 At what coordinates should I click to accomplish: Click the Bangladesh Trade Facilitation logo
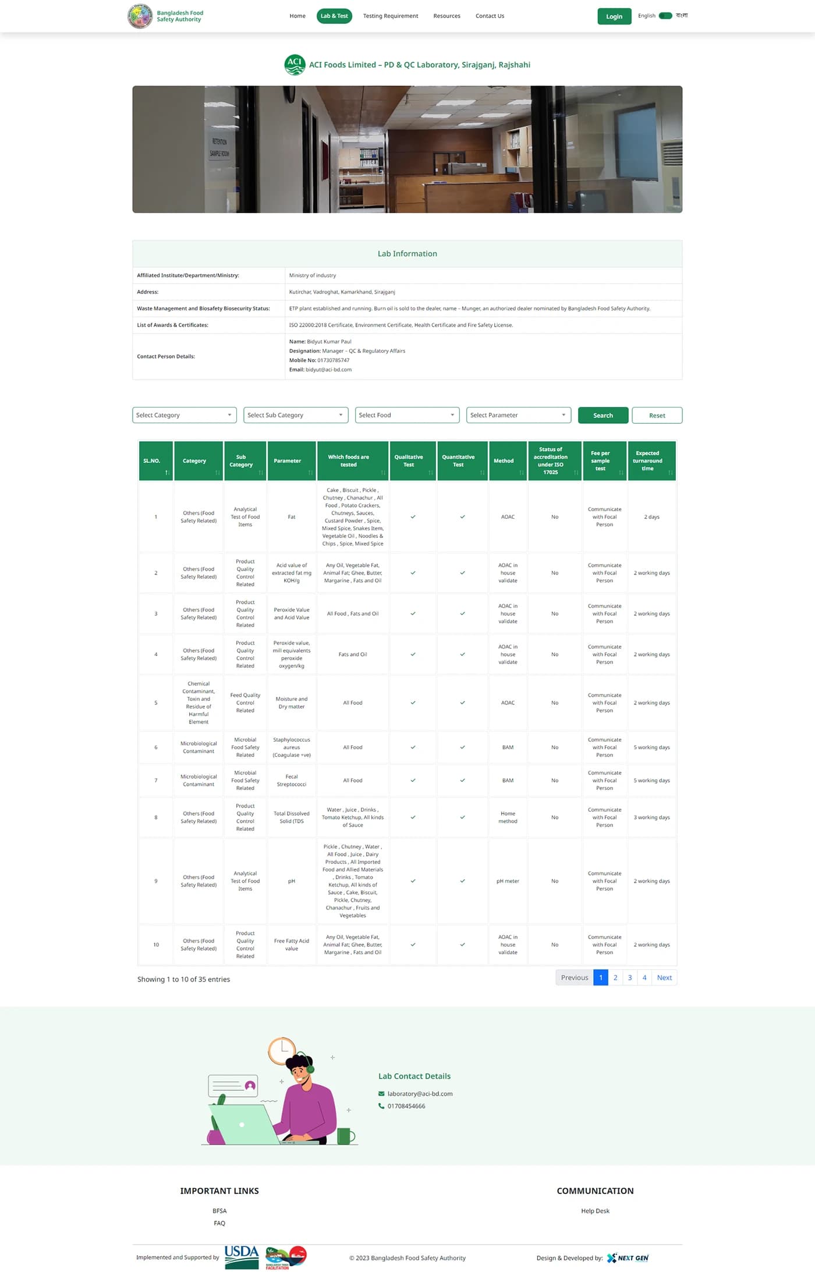click(x=286, y=1257)
